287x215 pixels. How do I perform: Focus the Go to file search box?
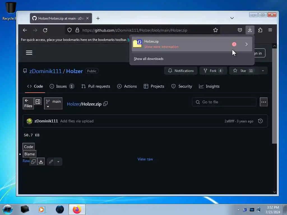coord(224,102)
